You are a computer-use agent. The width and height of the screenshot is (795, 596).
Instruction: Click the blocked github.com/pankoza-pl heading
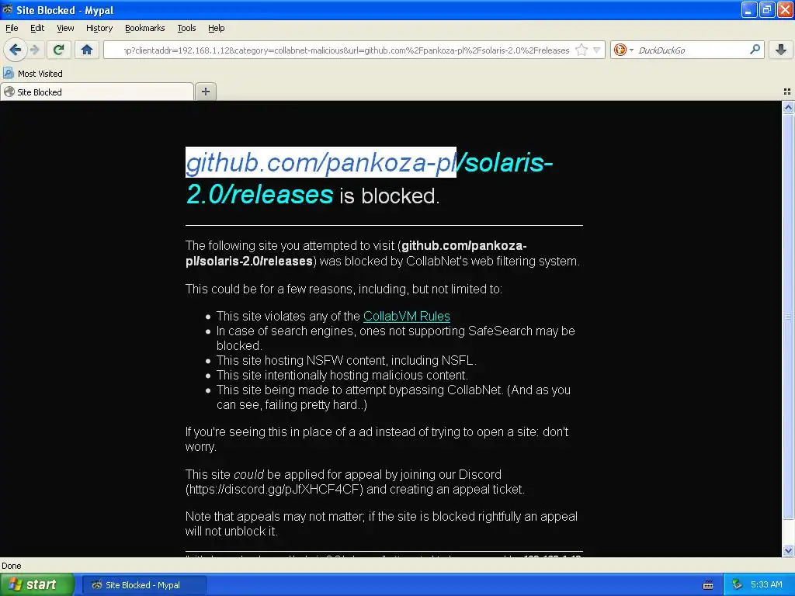tap(321, 162)
